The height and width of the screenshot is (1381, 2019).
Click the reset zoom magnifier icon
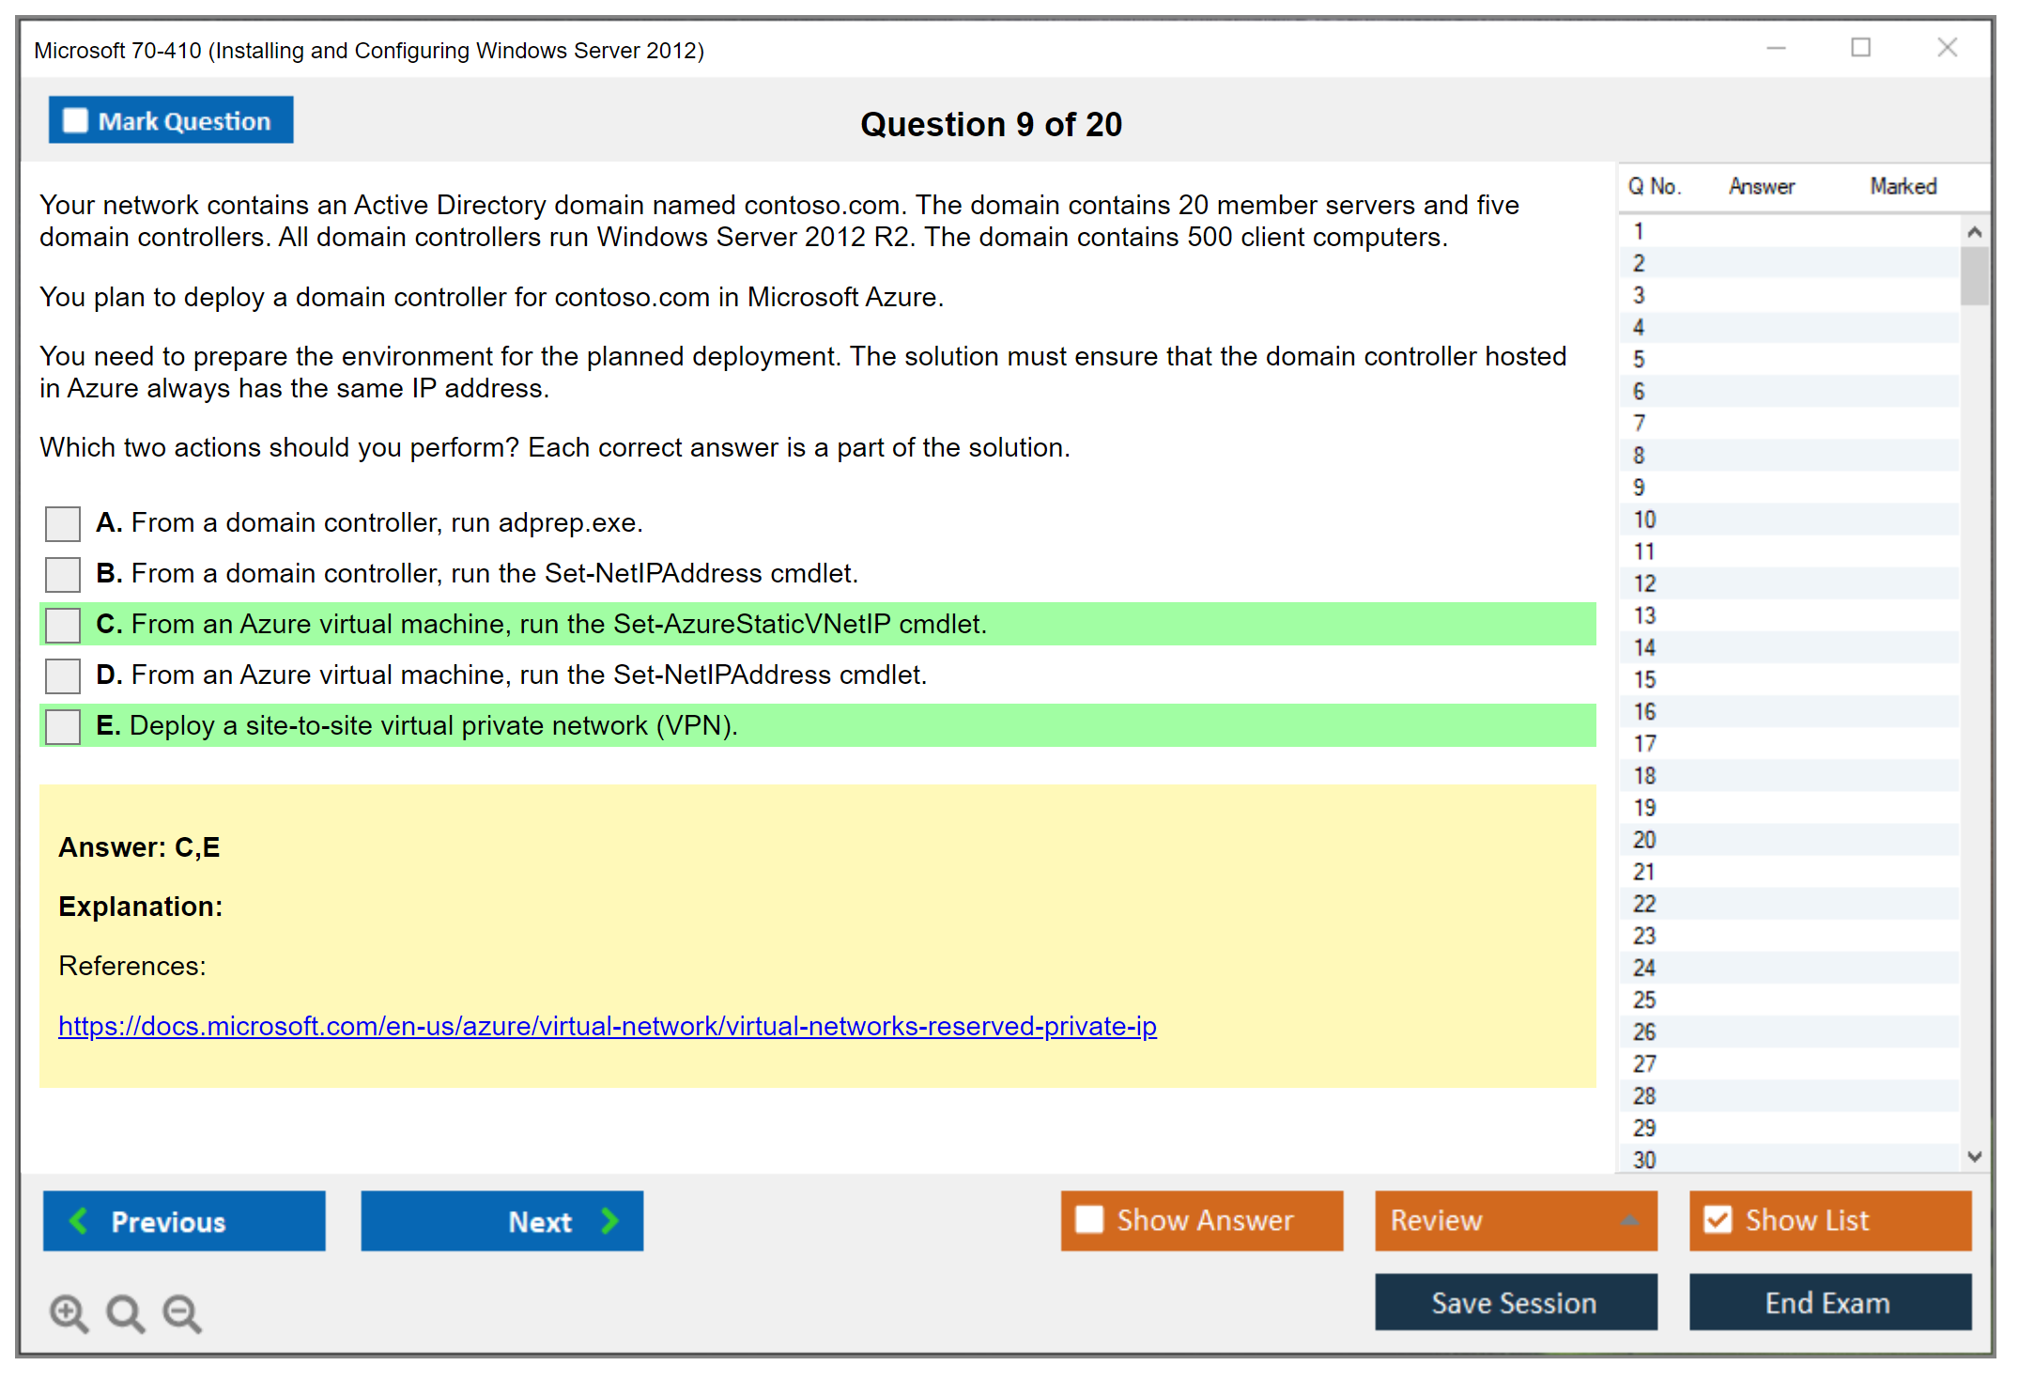tap(125, 1312)
